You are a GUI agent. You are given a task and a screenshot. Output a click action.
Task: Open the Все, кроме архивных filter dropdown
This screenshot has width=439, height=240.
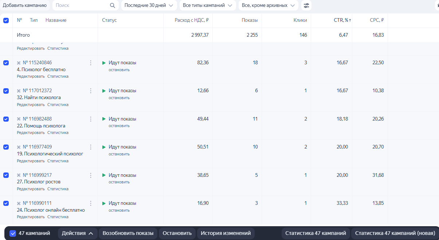[x=268, y=5]
